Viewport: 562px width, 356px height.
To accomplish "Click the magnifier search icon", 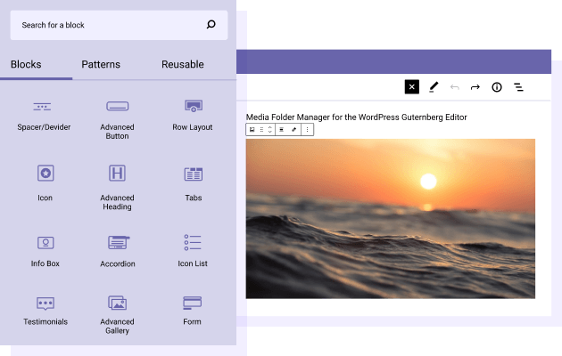I will click(211, 25).
